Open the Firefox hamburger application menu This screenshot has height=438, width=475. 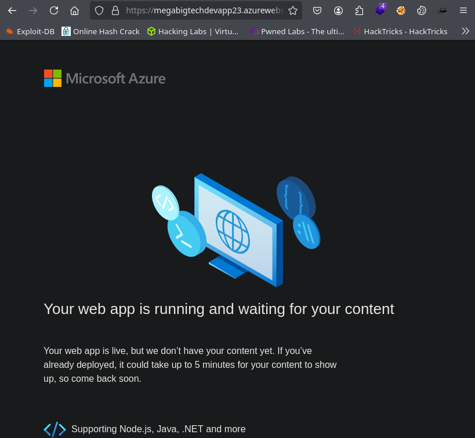(463, 10)
